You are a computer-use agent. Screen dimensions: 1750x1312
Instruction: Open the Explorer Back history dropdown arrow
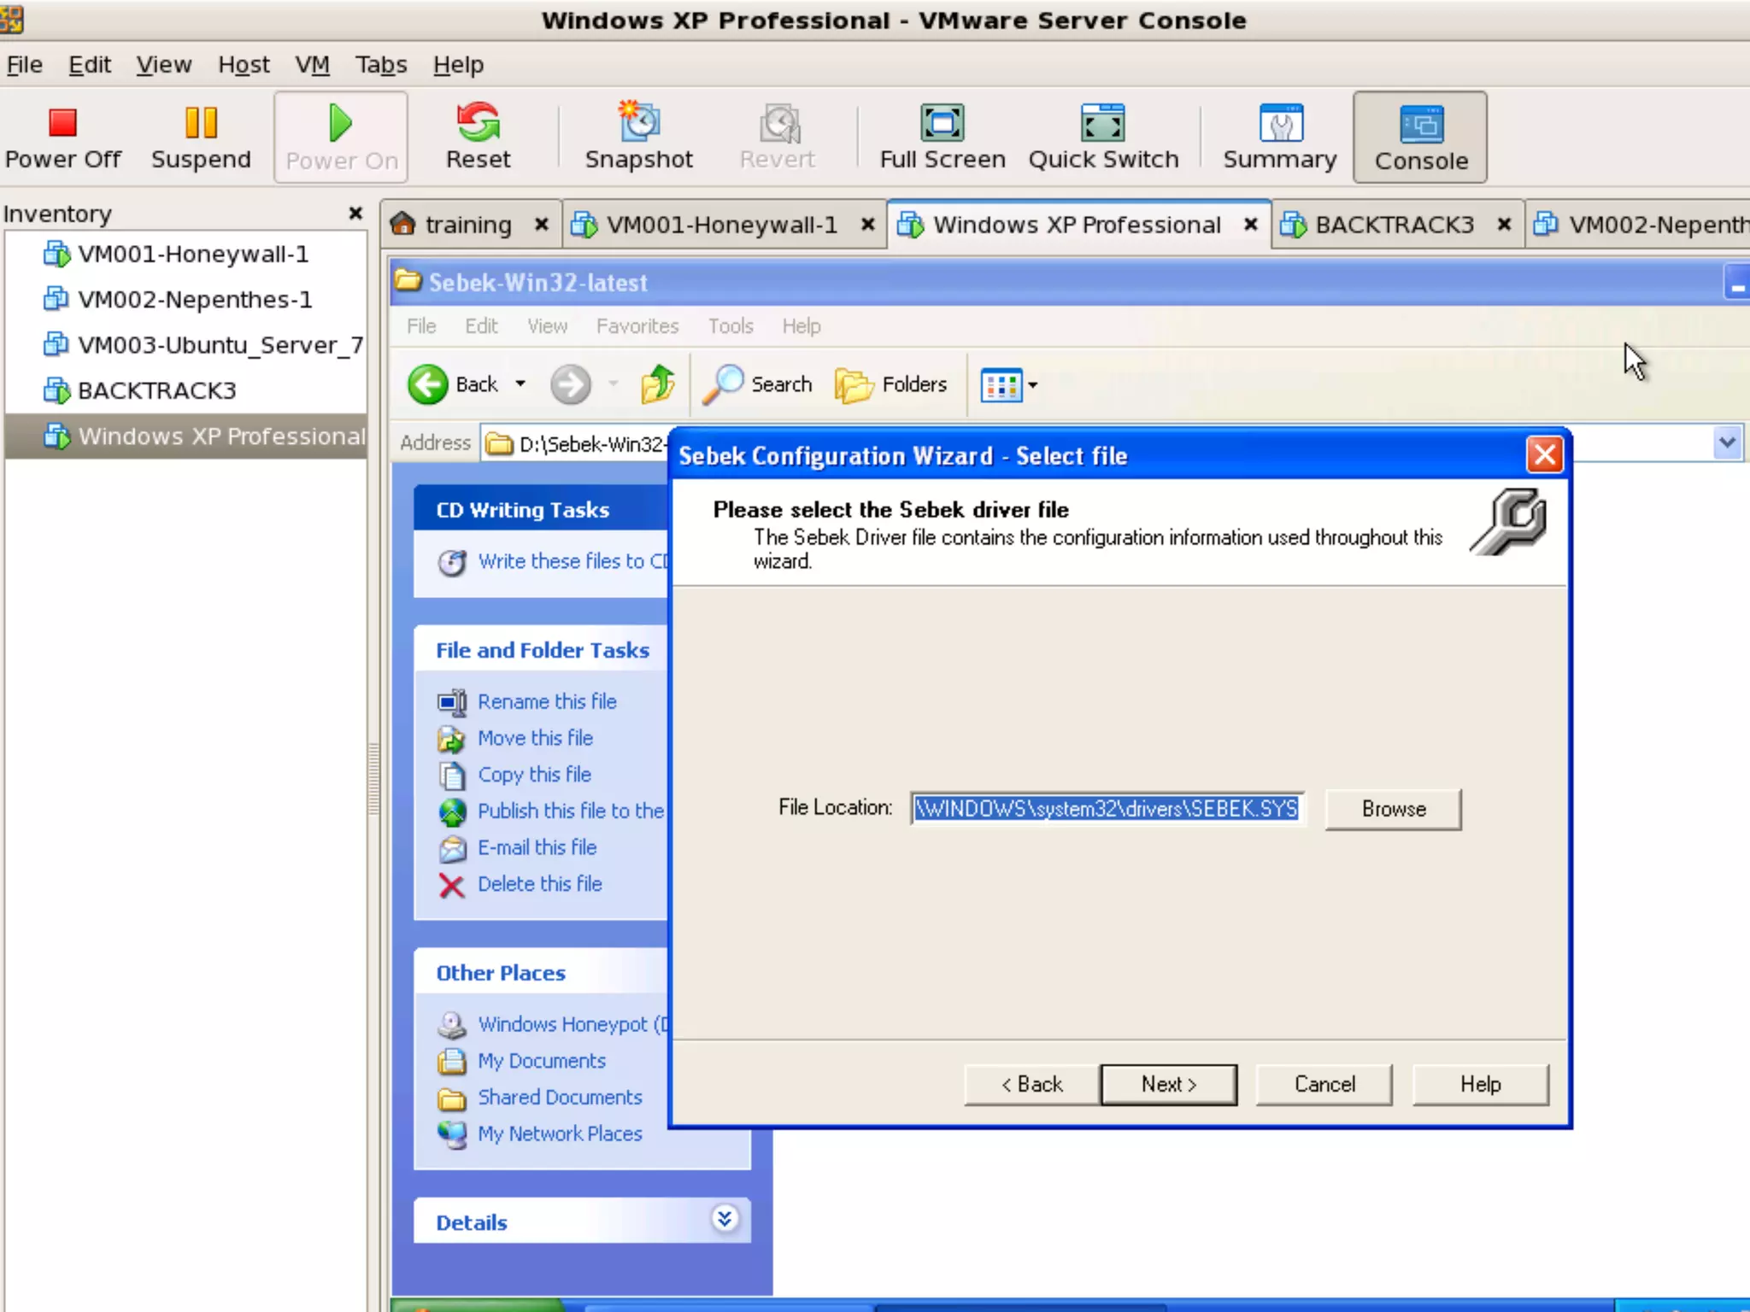pyautogui.click(x=520, y=384)
